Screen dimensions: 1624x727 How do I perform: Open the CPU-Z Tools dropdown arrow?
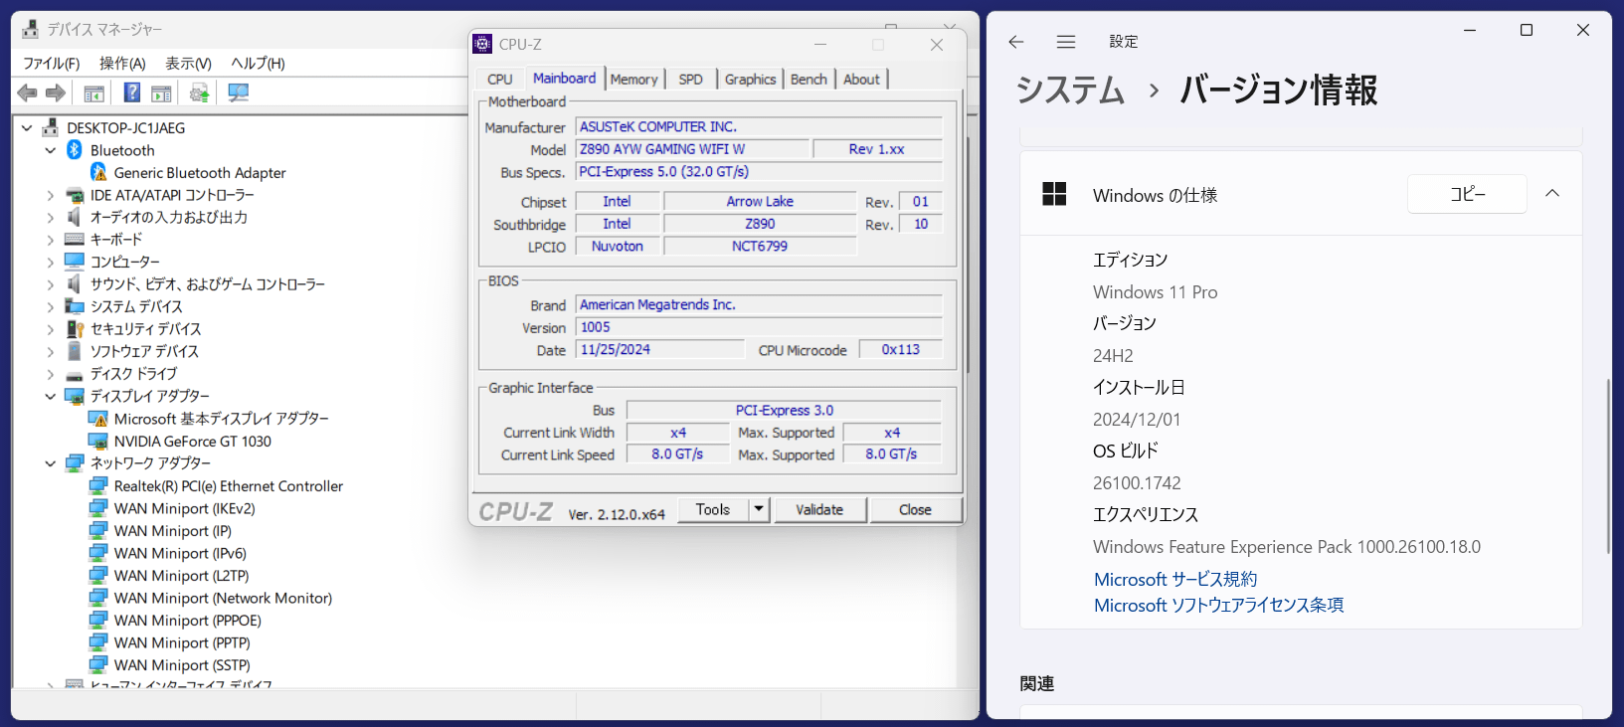click(759, 509)
